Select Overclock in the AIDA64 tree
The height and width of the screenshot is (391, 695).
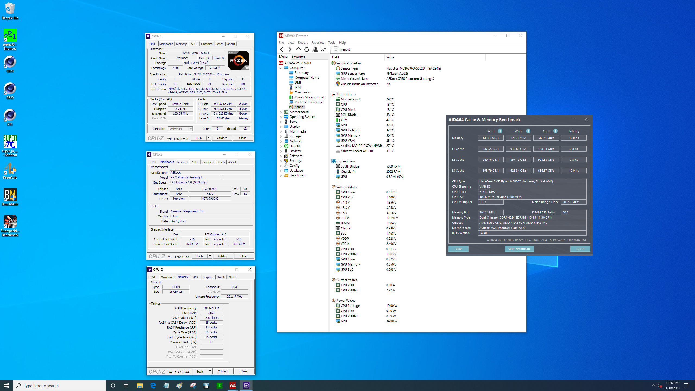tap(299, 92)
